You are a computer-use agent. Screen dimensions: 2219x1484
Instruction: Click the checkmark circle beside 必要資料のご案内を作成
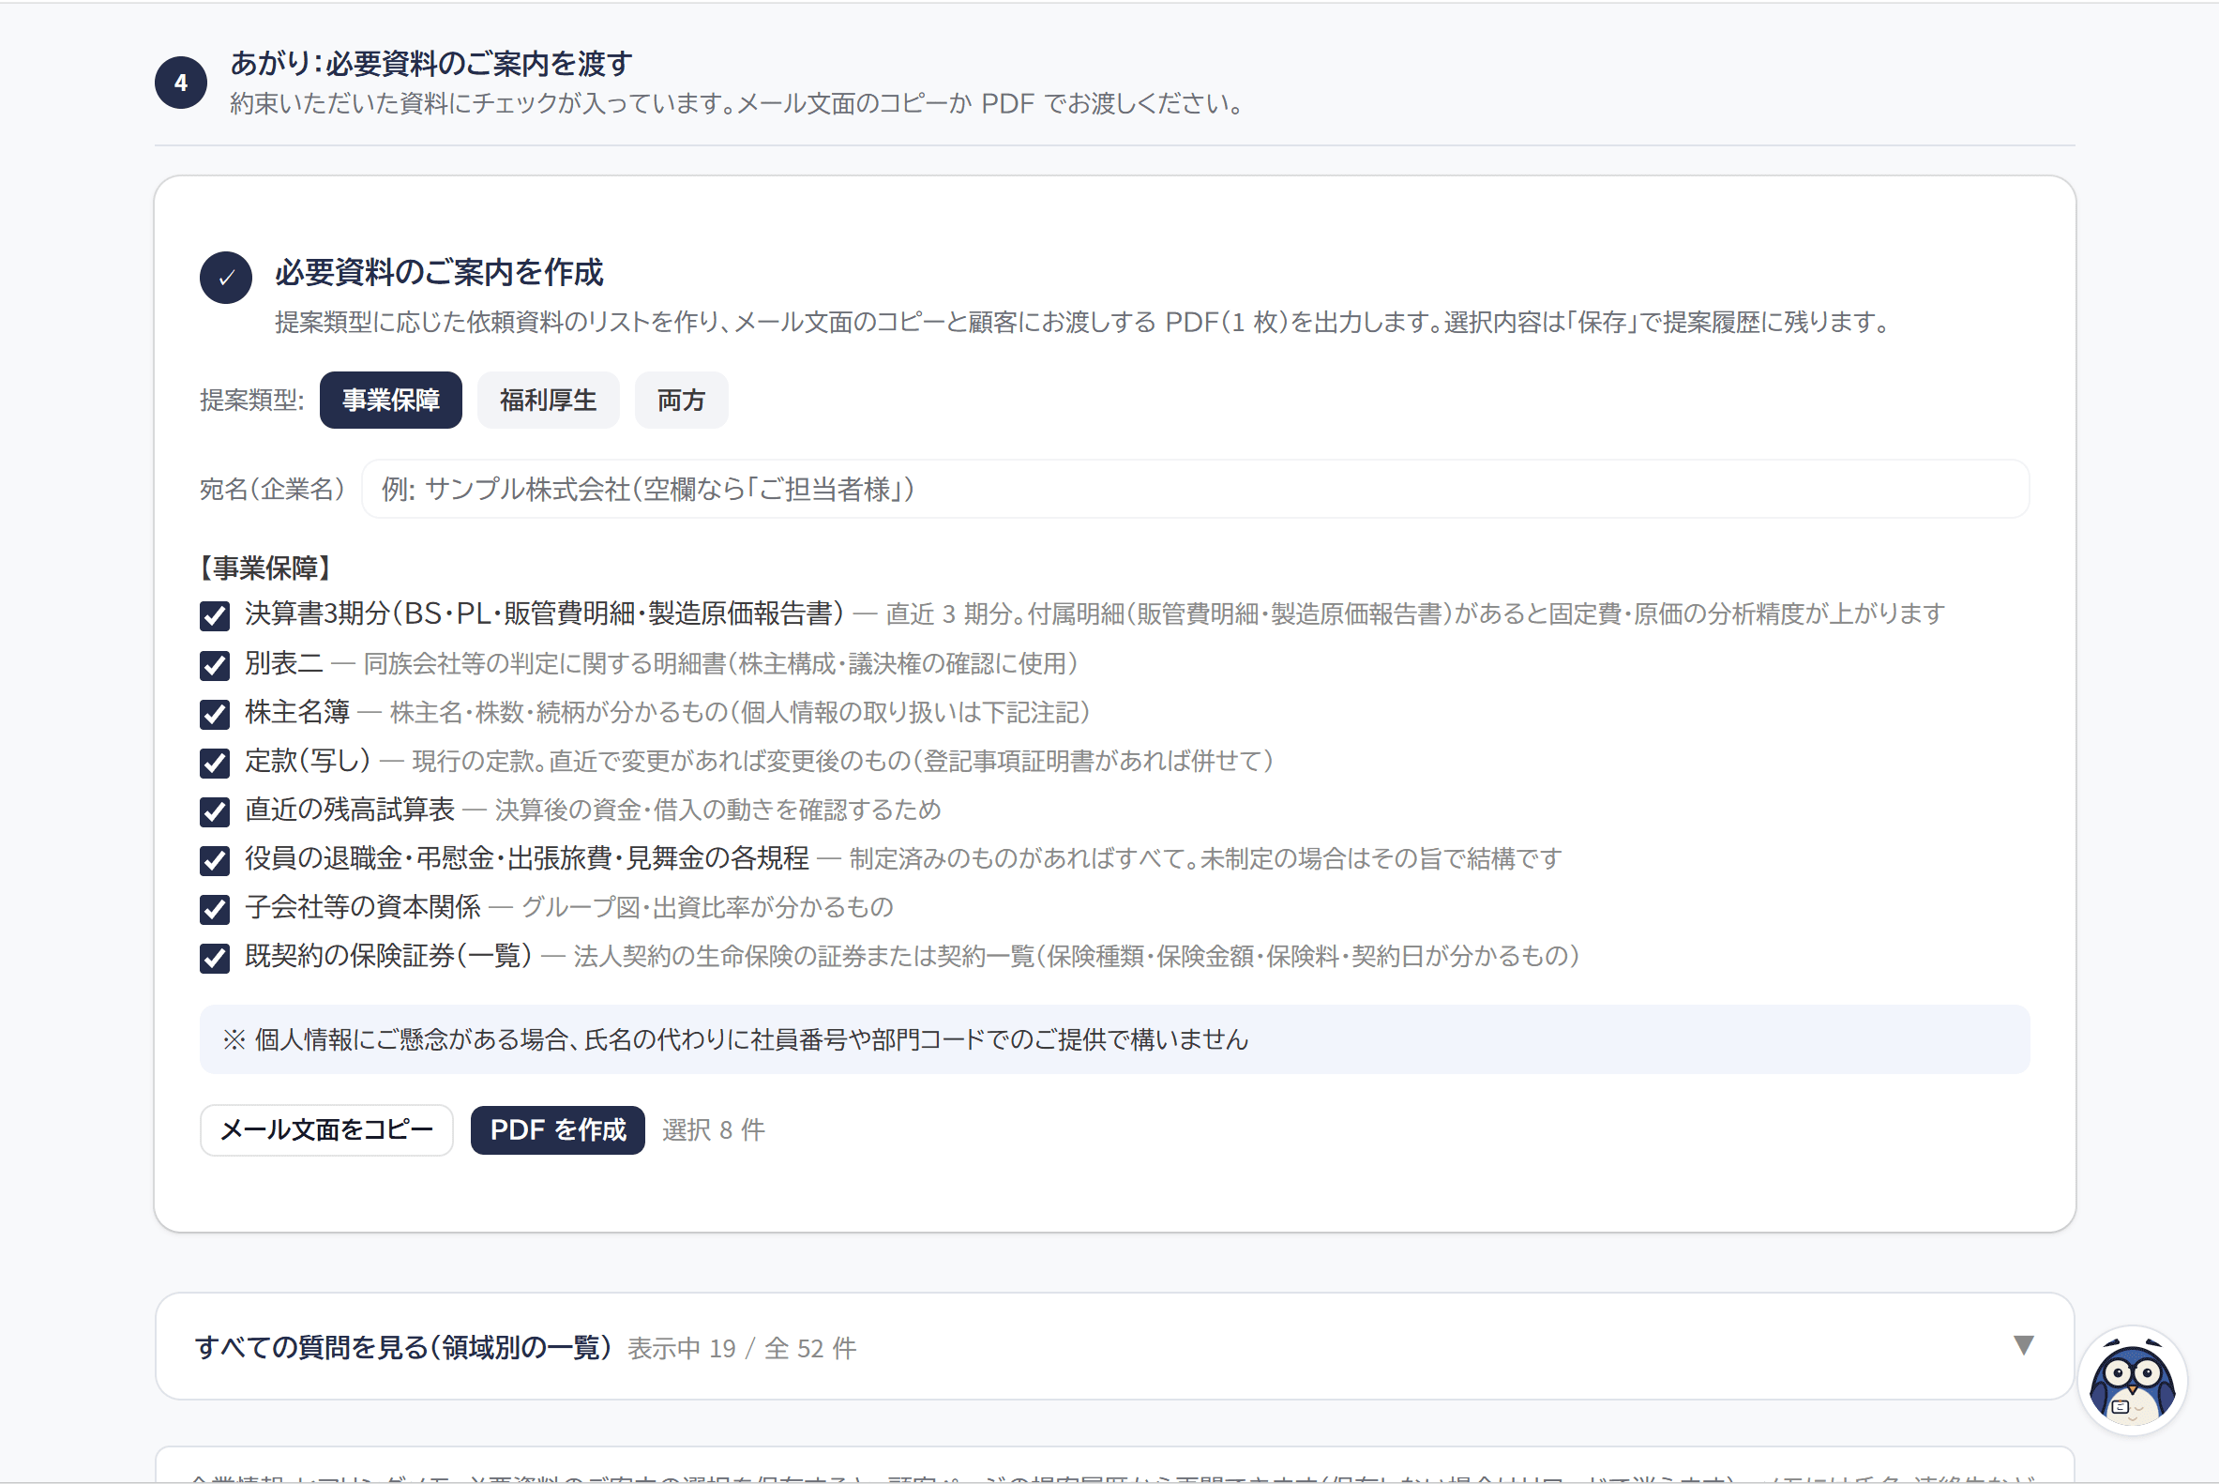(x=225, y=278)
